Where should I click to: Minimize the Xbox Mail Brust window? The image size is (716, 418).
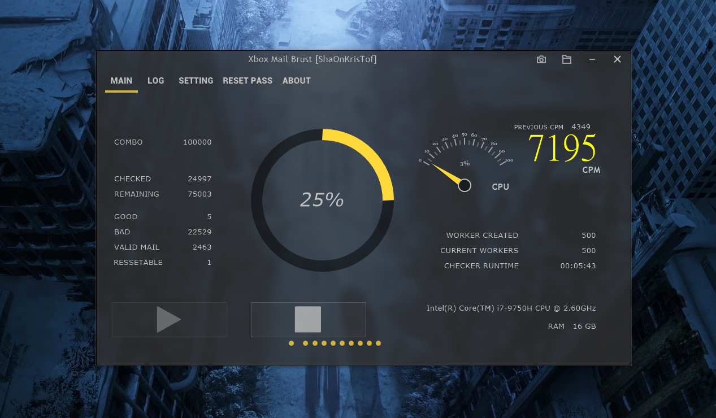click(592, 59)
